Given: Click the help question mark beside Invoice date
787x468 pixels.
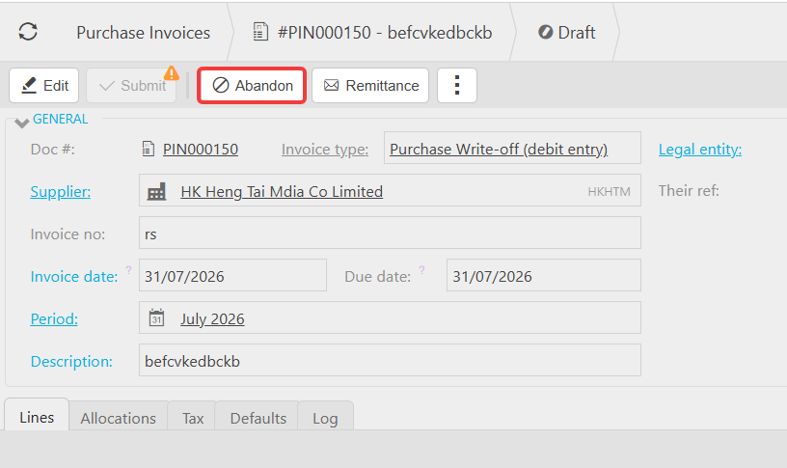Looking at the screenshot, I should pos(128,269).
